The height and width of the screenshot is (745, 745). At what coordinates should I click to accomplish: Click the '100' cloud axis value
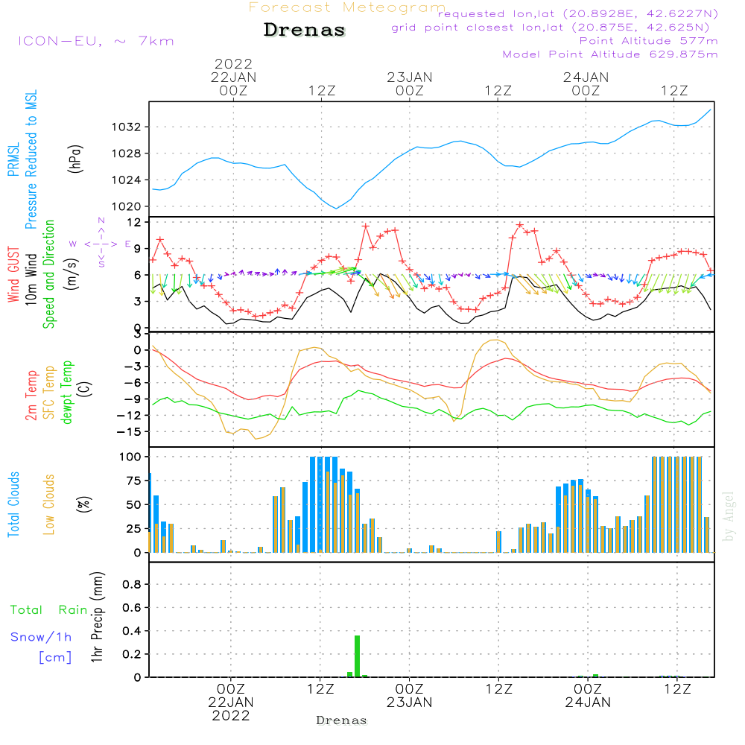(x=130, y=457)
